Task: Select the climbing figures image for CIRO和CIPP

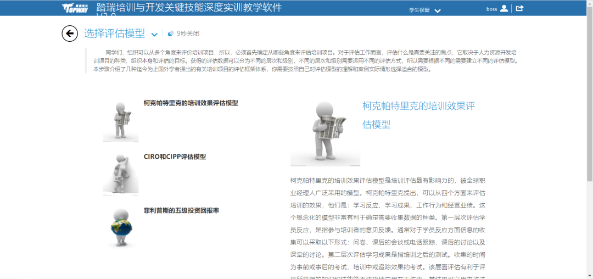Action: (121, 174)
